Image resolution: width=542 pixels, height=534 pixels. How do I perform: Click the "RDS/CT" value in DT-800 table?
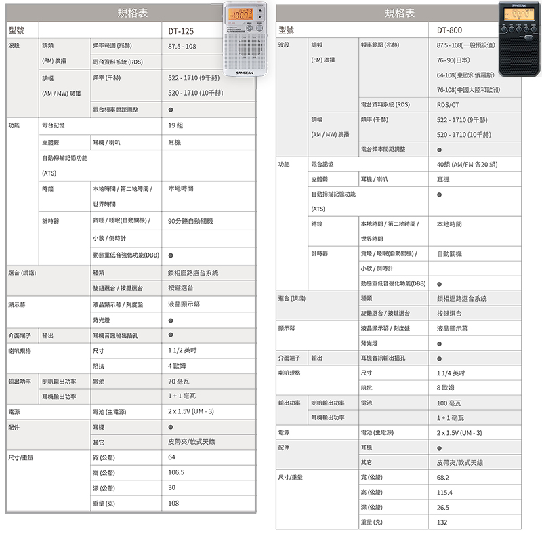[x=448, y=105]
